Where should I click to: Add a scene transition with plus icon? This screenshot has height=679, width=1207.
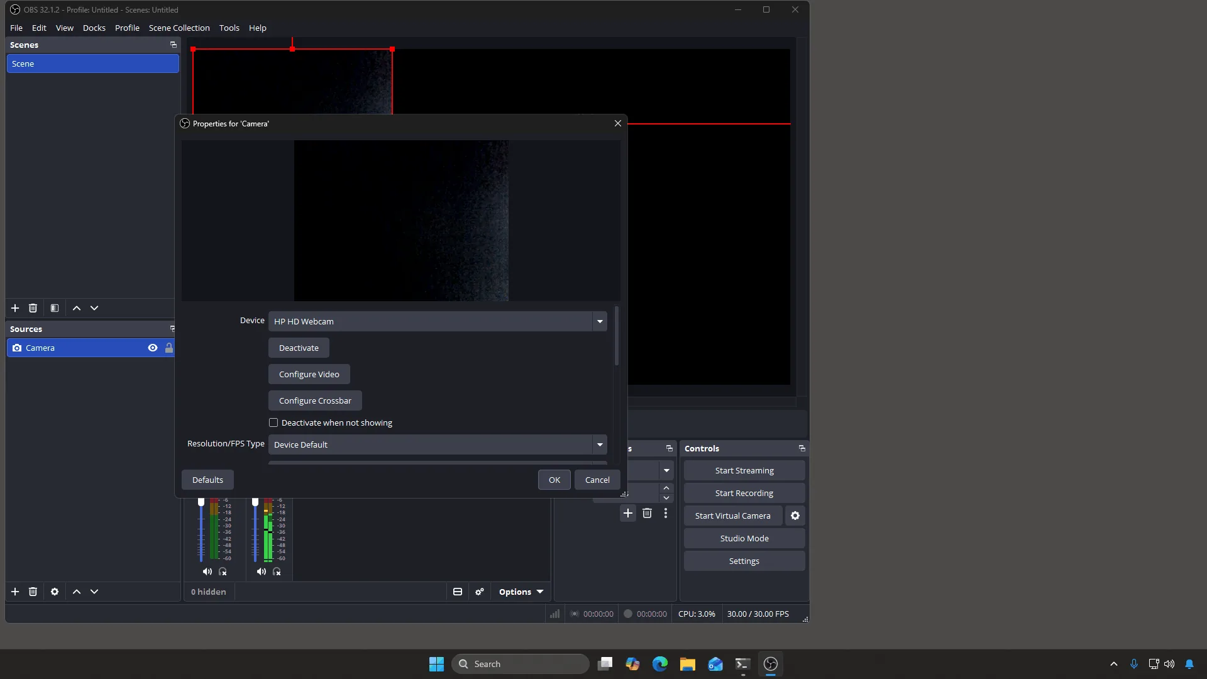pos(628,514)
